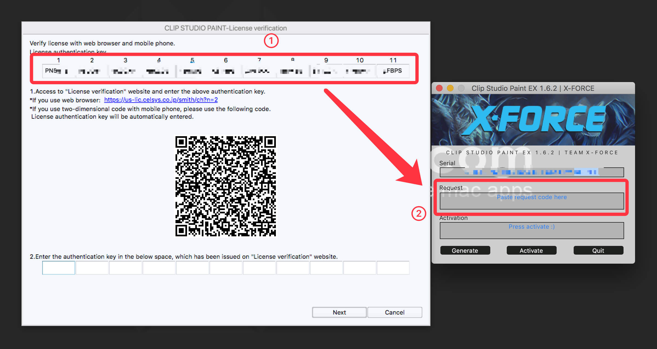Select license key field 8
This screenshot has height=349, width=657.
pyautogui.click(x=293, y=71)
